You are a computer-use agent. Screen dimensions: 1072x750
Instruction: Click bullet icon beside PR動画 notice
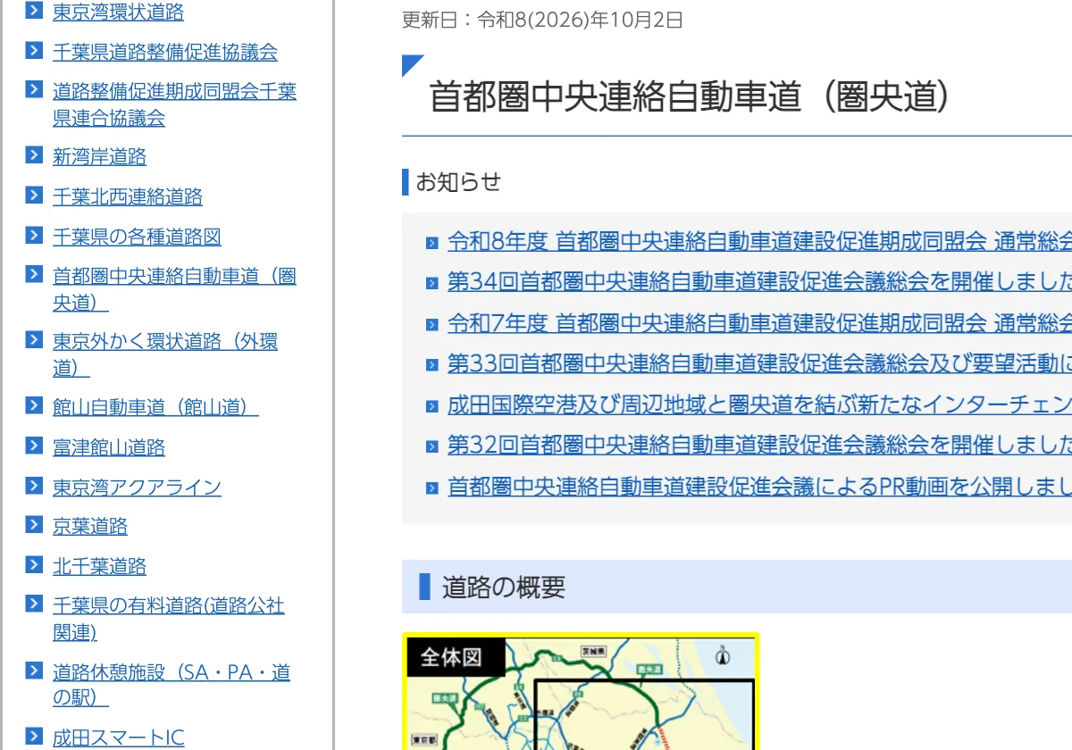[x=432, y=488]
